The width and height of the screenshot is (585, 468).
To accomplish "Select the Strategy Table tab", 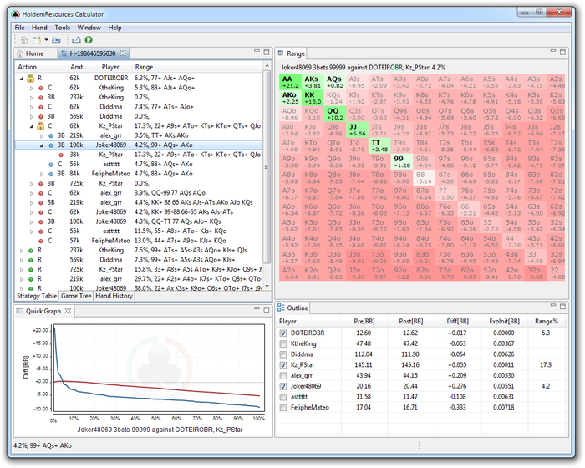I will 37,296.
